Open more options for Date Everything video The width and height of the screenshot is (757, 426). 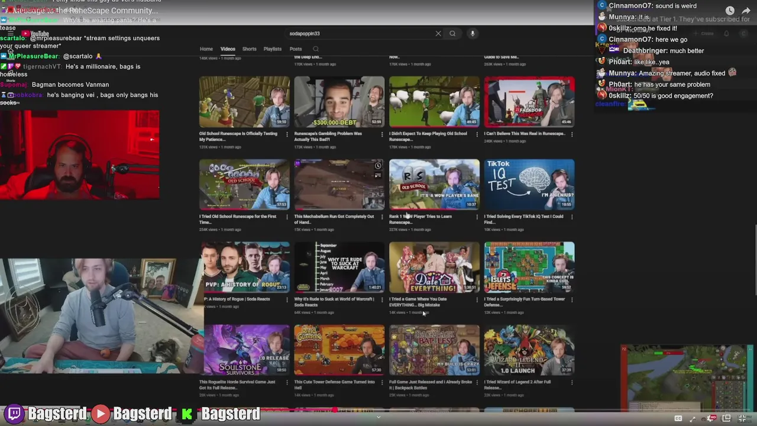coord(477,300)
